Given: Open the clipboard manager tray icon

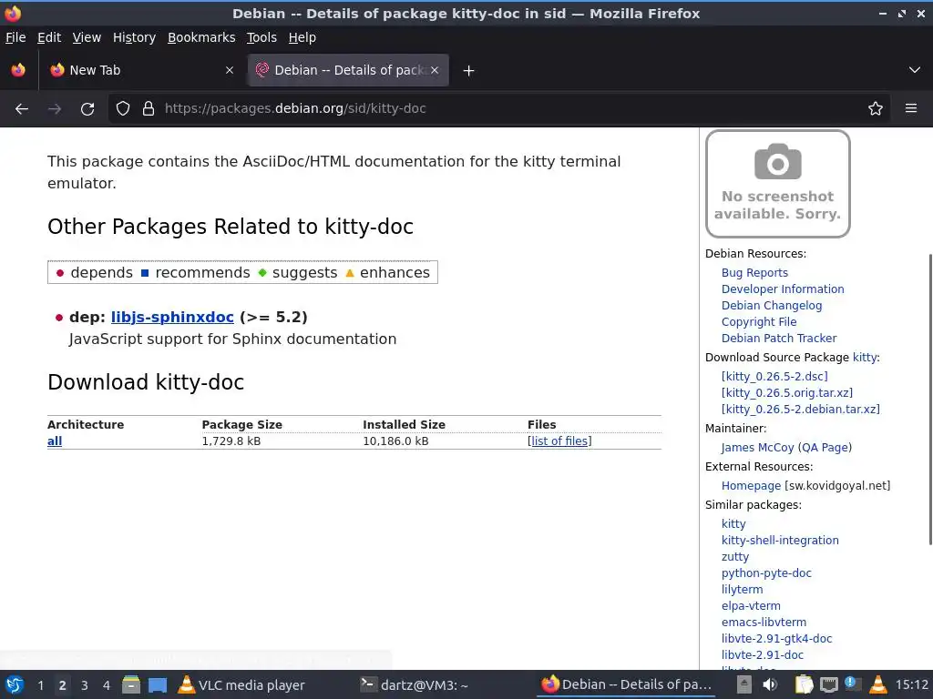Looking at the screenshot, I should [804, 684].
